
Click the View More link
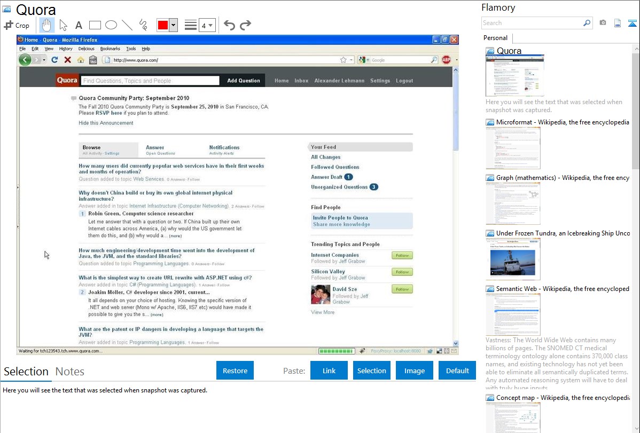(x=323, y=312)
